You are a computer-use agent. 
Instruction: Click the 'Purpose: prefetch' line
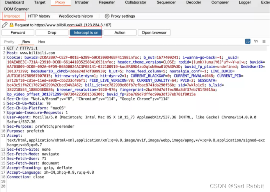[25, 131]
